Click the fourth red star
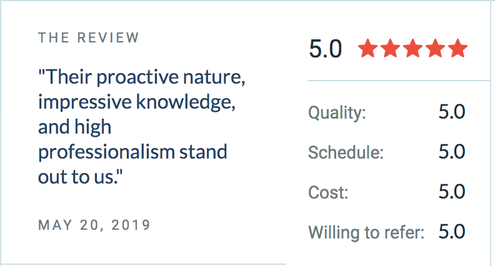The image size is (495, 266). pyautogui.click(x=436, y=48)
